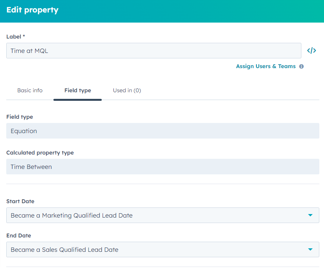Click the Calculated property type caption
Image resolution: width=324 pixels, height=274 pixels.
click(40, 153)
